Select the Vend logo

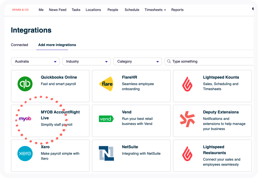(106, 119)
